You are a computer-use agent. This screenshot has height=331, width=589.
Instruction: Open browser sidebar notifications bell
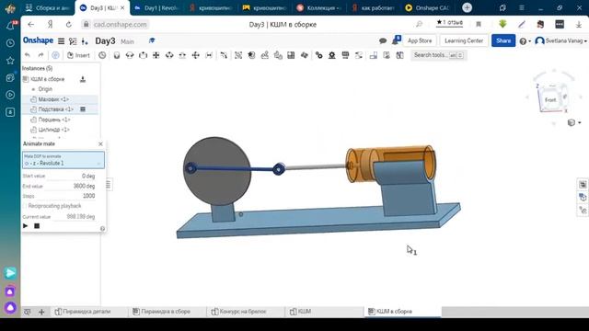pyautogui.click(x=10, y=26)
